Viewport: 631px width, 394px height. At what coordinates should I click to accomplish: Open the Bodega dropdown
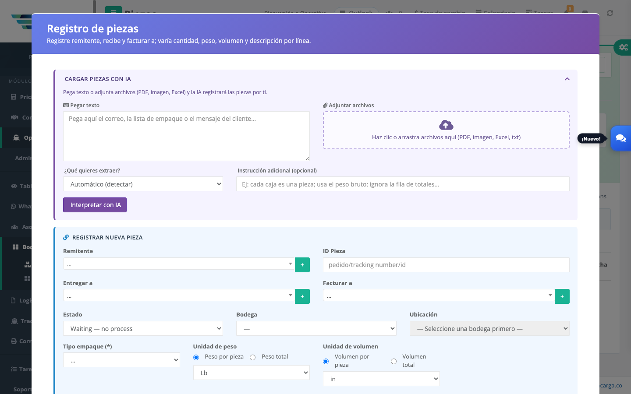(316, 328)
